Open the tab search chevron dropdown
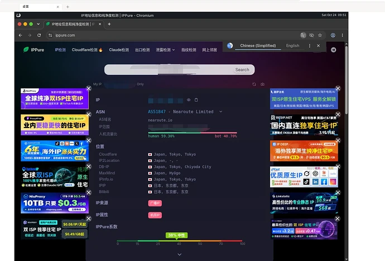 [x=38, y=24]
